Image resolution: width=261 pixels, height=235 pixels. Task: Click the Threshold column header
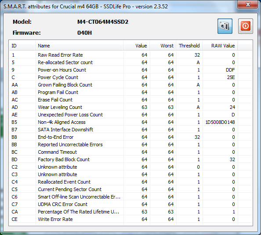coord(189,46)
